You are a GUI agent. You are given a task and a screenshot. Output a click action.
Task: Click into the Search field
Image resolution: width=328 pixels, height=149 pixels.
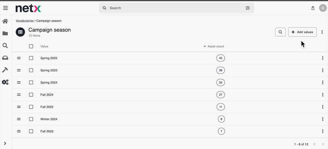click(177, 8)
